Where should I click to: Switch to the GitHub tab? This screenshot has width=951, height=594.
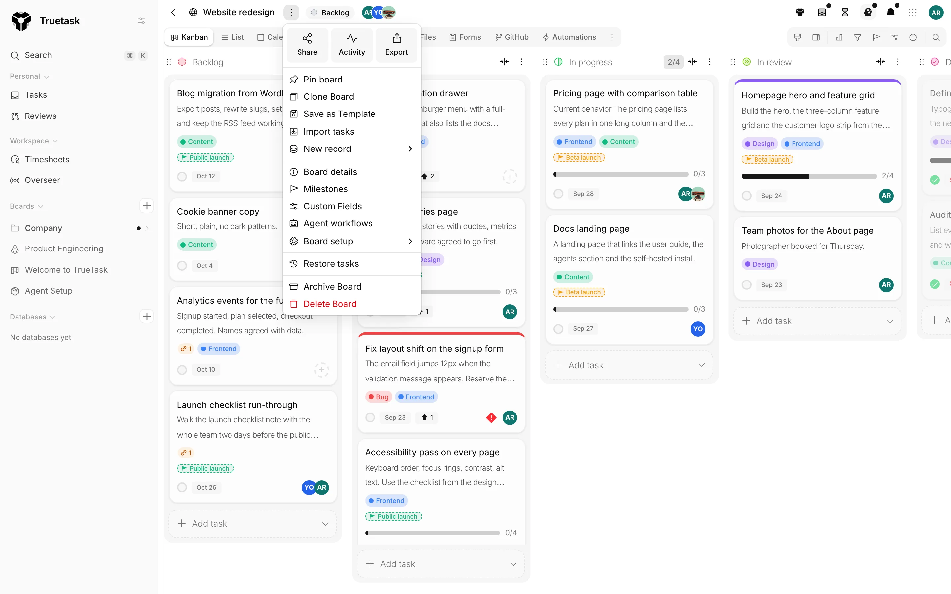click(x=511, y=37)
